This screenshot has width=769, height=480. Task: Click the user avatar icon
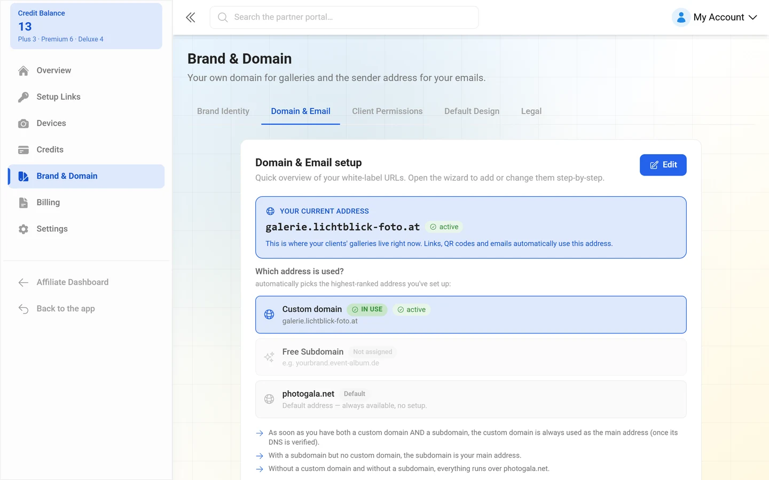point(681,17)
